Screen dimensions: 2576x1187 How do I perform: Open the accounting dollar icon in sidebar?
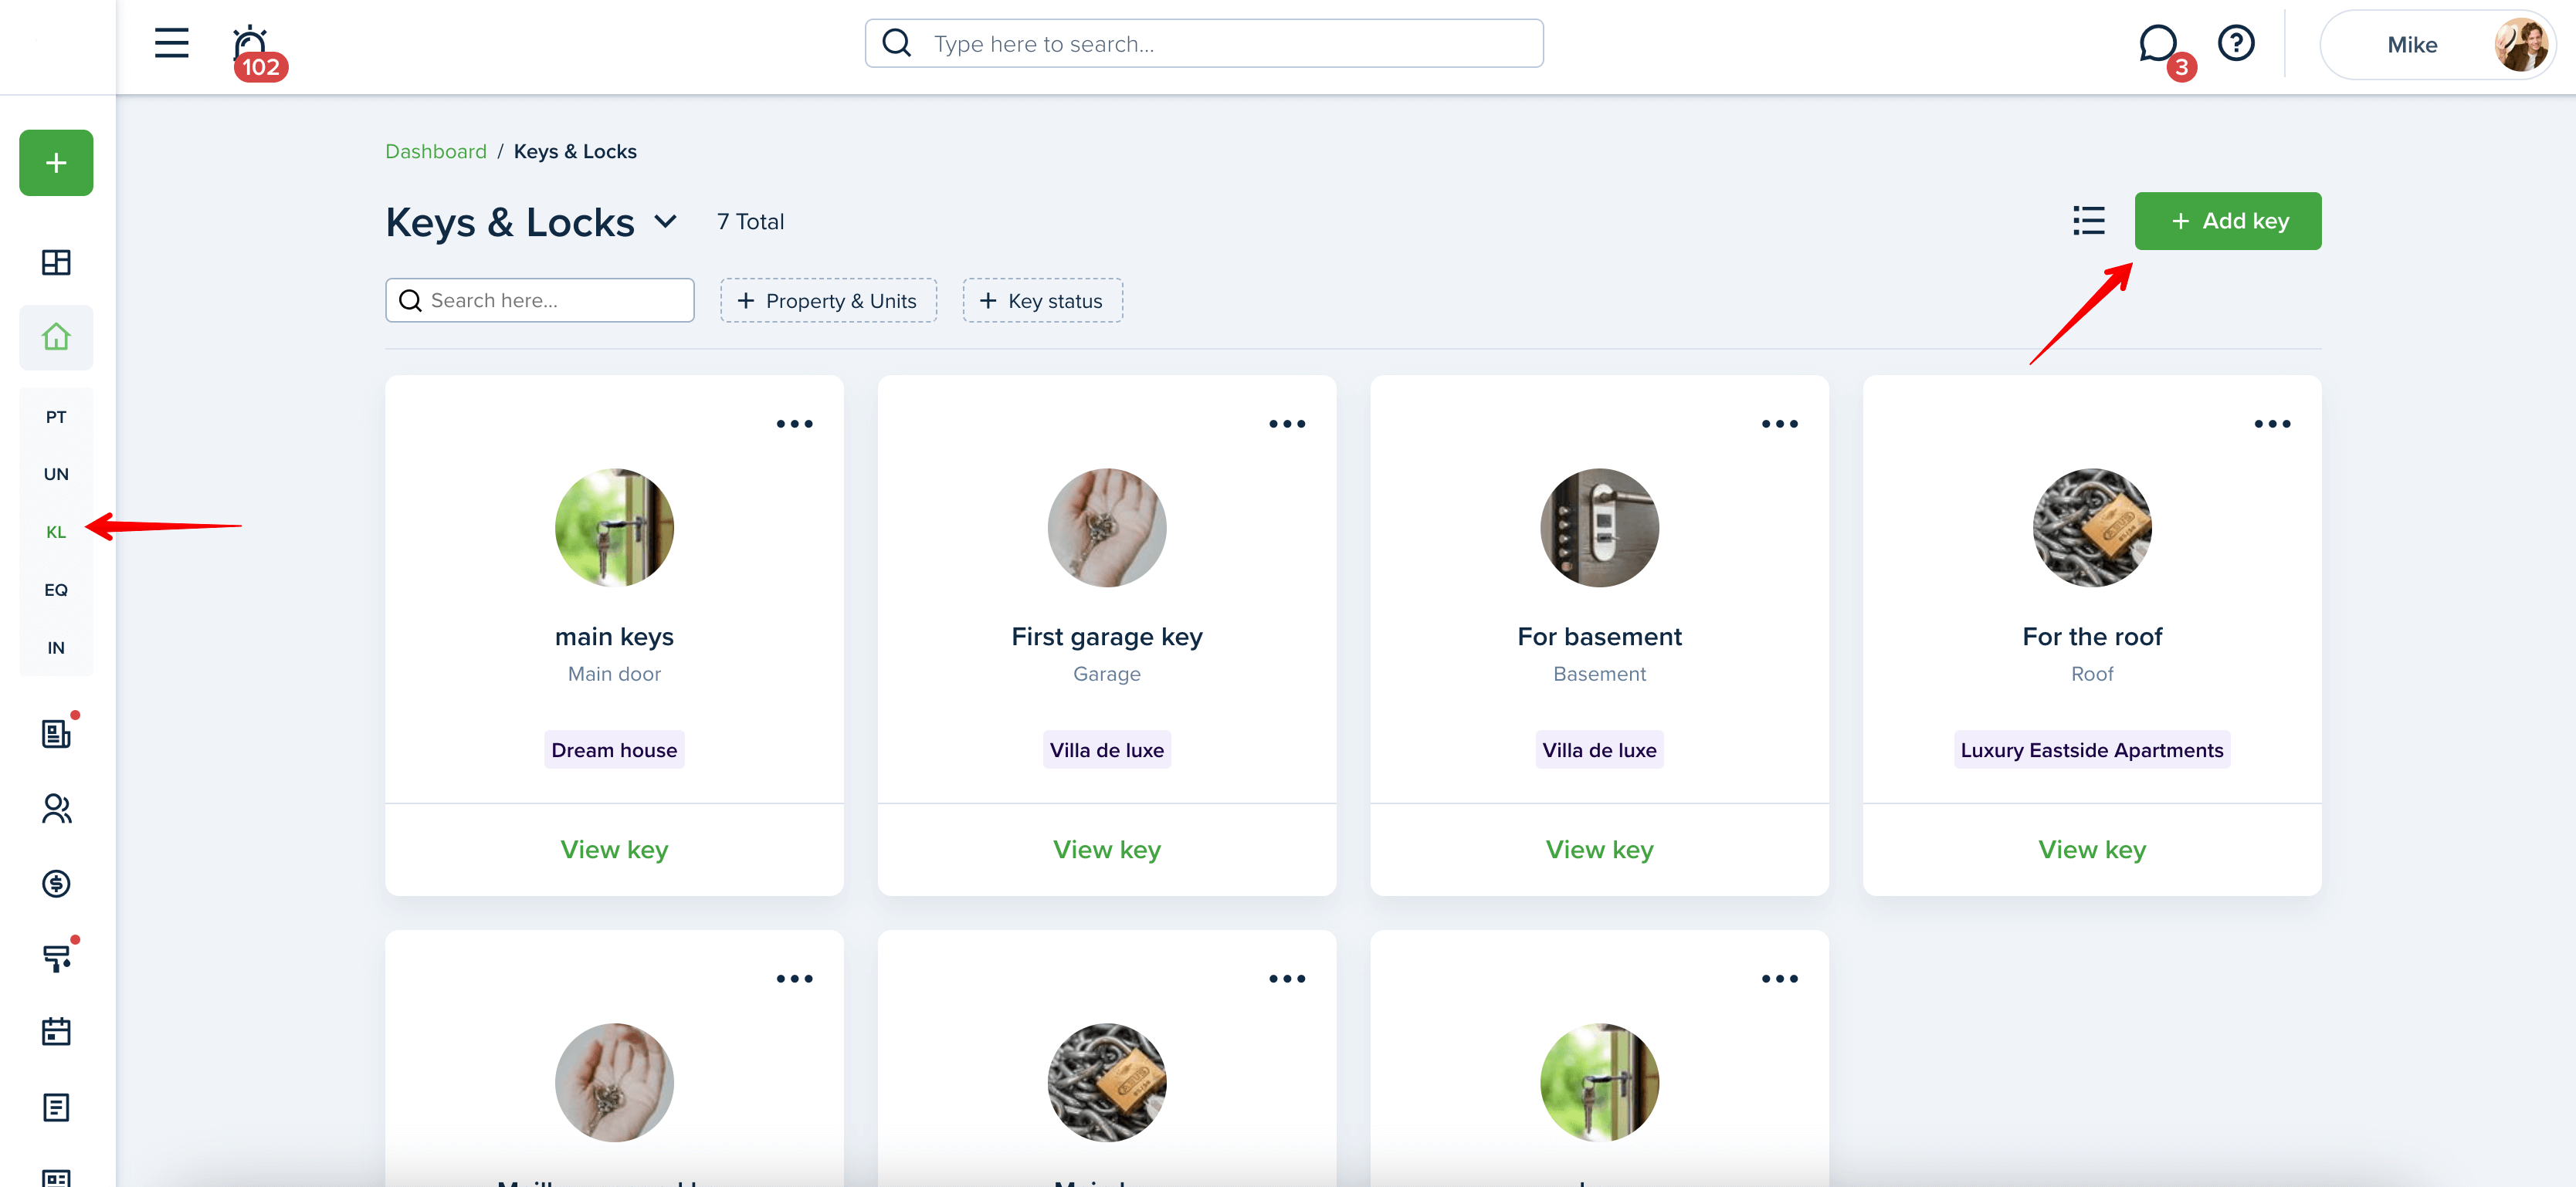point(56,883)
